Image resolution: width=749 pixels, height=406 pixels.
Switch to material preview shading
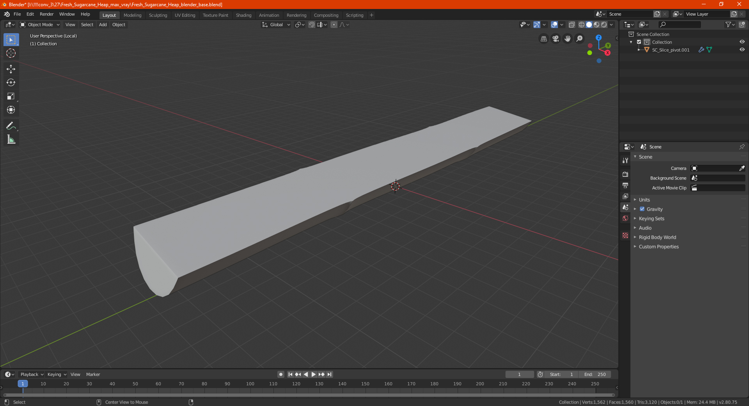click(x=596, y=25)
